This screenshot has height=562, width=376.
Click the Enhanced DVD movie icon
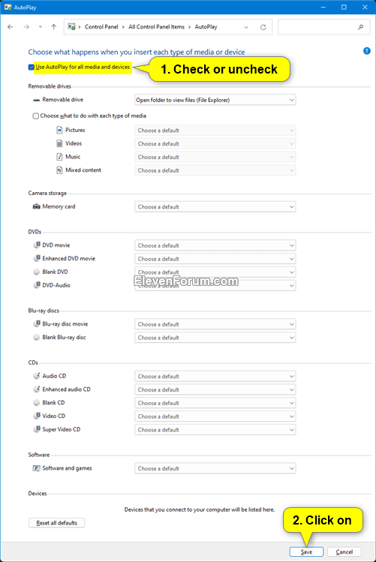point(37,258)
